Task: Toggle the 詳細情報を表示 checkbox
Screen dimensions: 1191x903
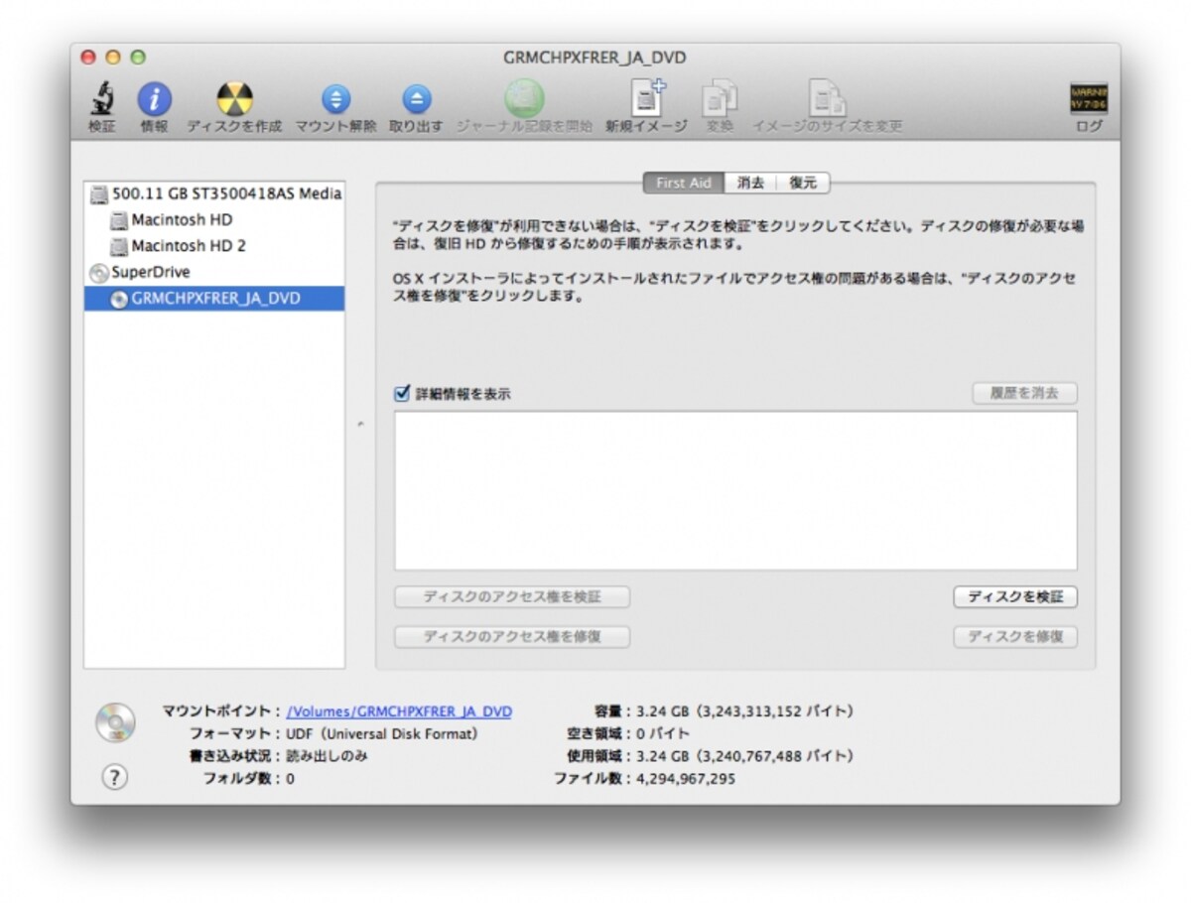Action: (x=402, y=393)
